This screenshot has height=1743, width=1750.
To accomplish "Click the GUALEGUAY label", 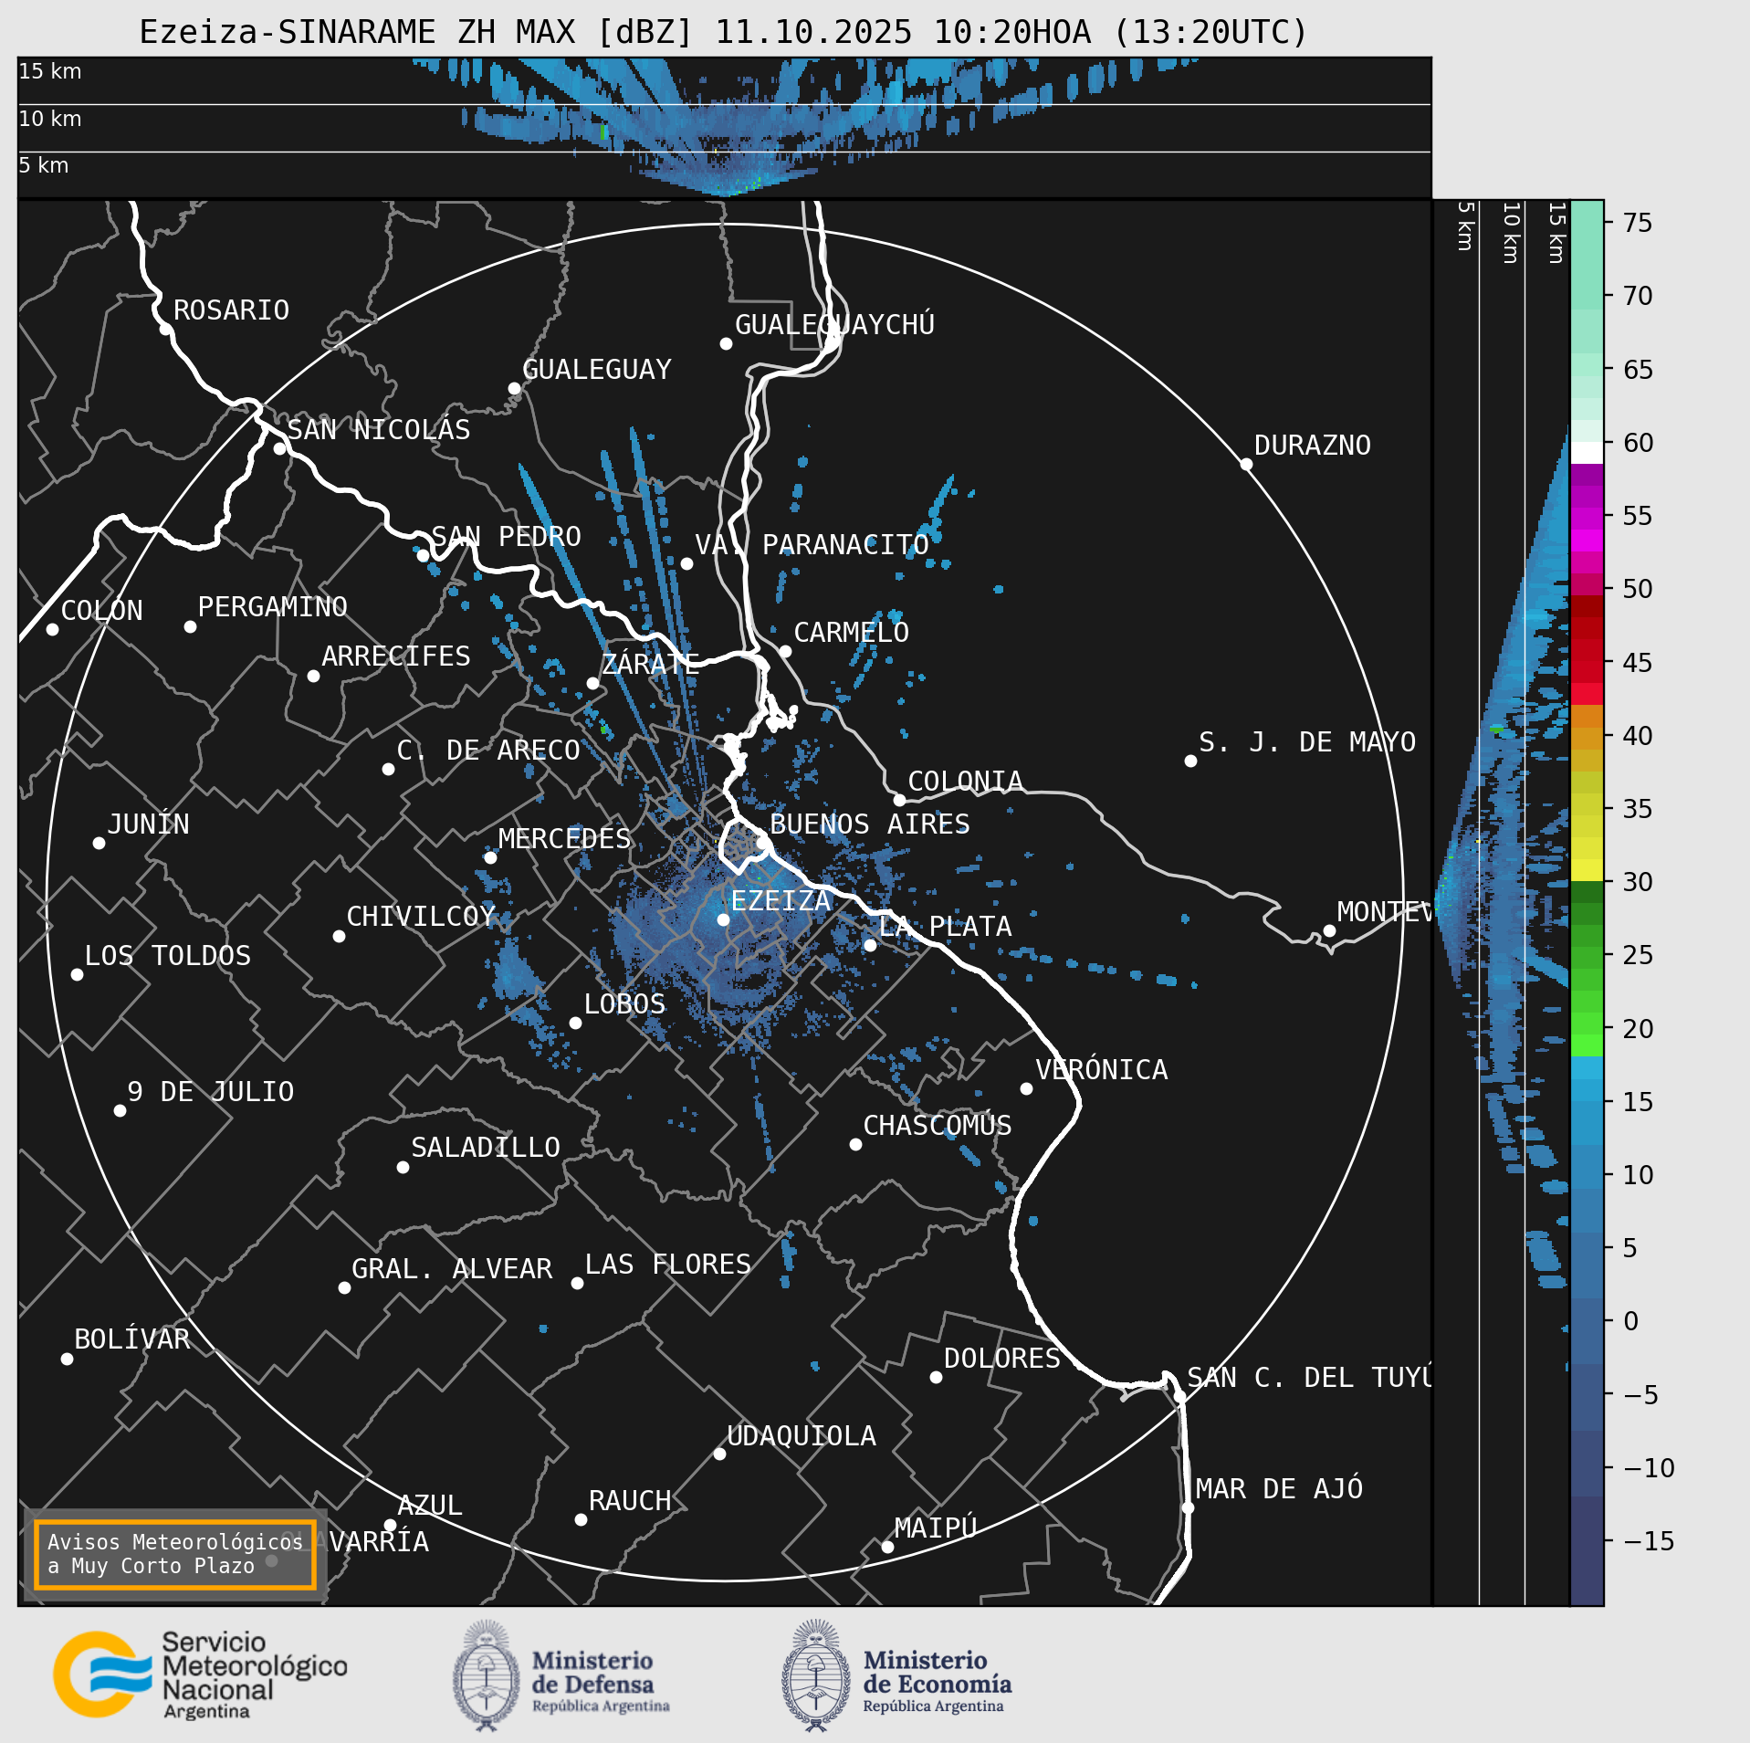I will click(x=597, y=370).
